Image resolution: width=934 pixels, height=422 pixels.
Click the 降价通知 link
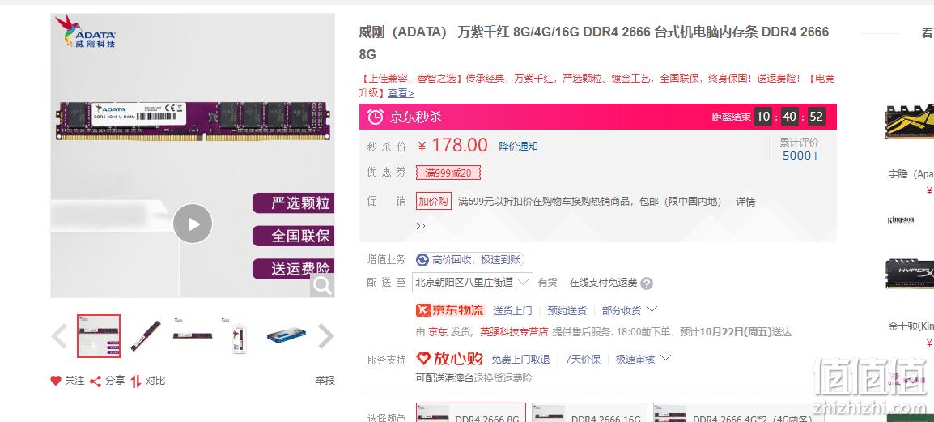(518, 146)
